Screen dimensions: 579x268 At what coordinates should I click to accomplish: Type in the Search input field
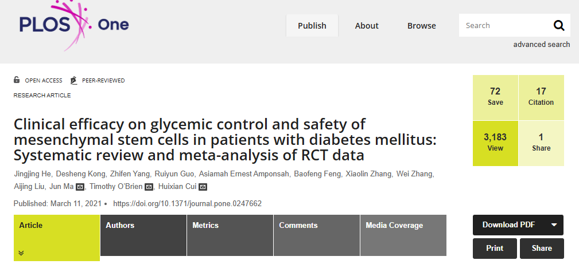(503, 25)
